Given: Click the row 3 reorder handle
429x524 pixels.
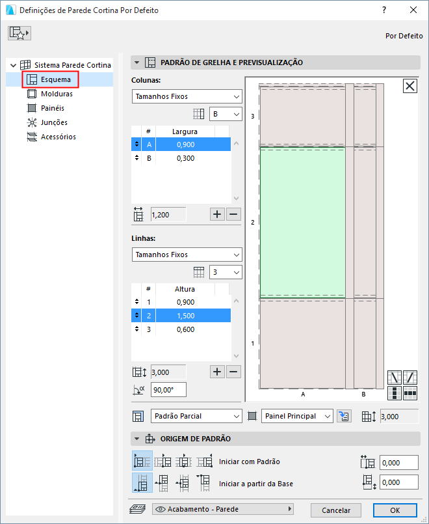Looking at the screenshot, I should [136, 329].
